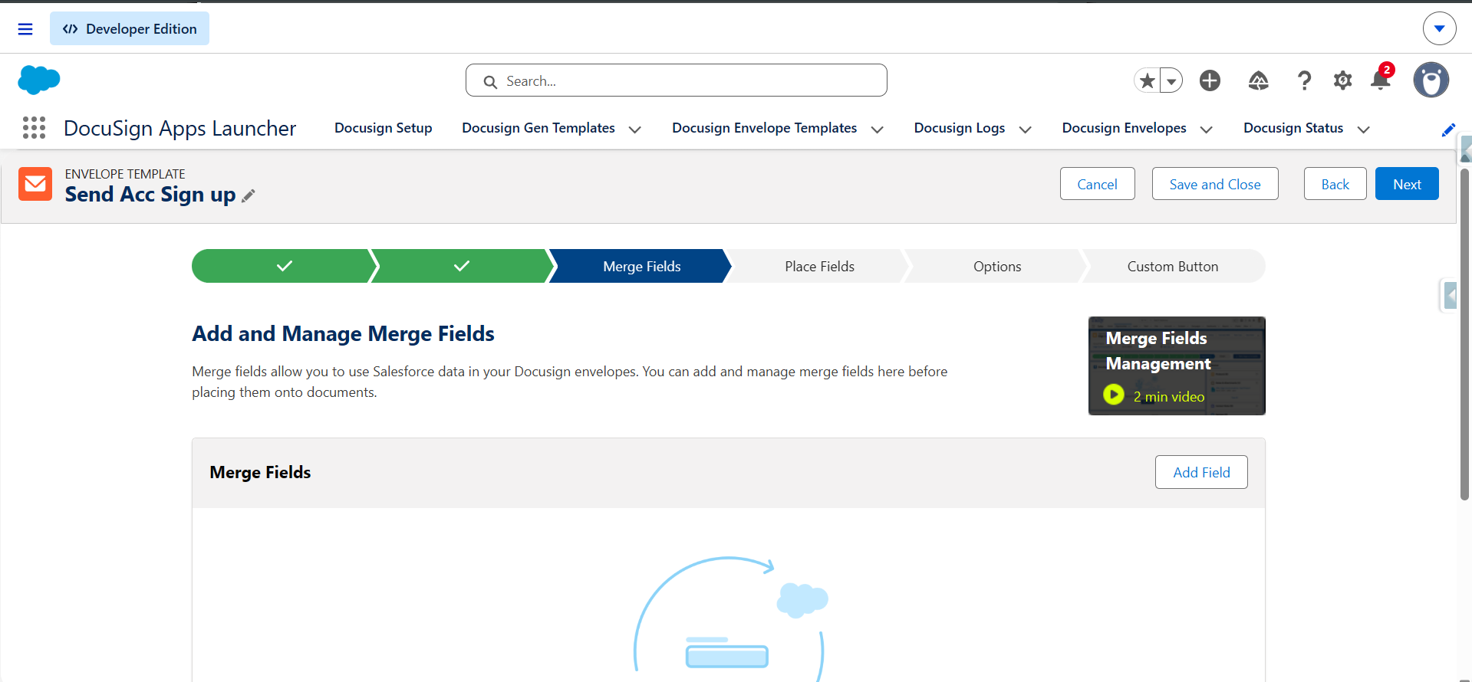
Task: Open the Docusign Gen Templates tab
Action: (x=538, y=128)
